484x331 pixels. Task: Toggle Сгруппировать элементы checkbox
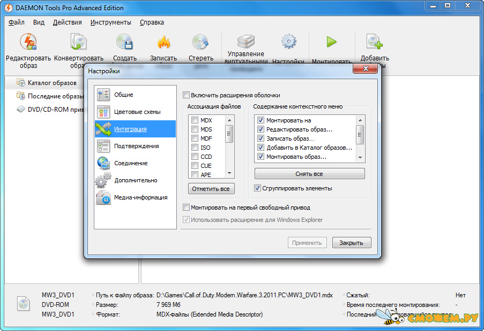(x=257, y=188)
